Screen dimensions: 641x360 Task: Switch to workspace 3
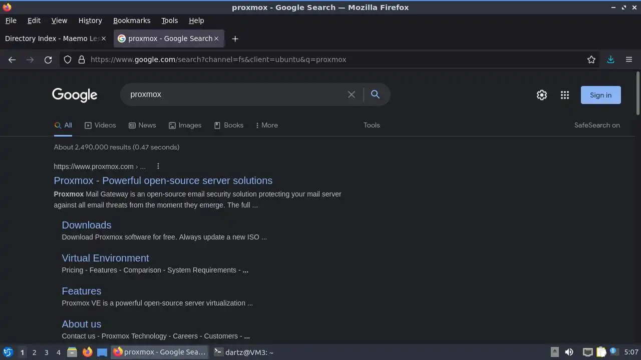click(x=46, y=352)
